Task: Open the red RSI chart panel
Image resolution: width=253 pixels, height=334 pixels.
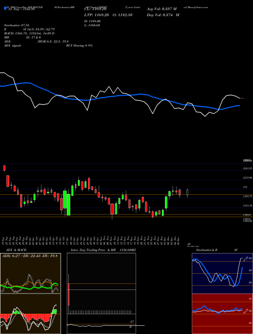Action: click(x=222, y=314)
